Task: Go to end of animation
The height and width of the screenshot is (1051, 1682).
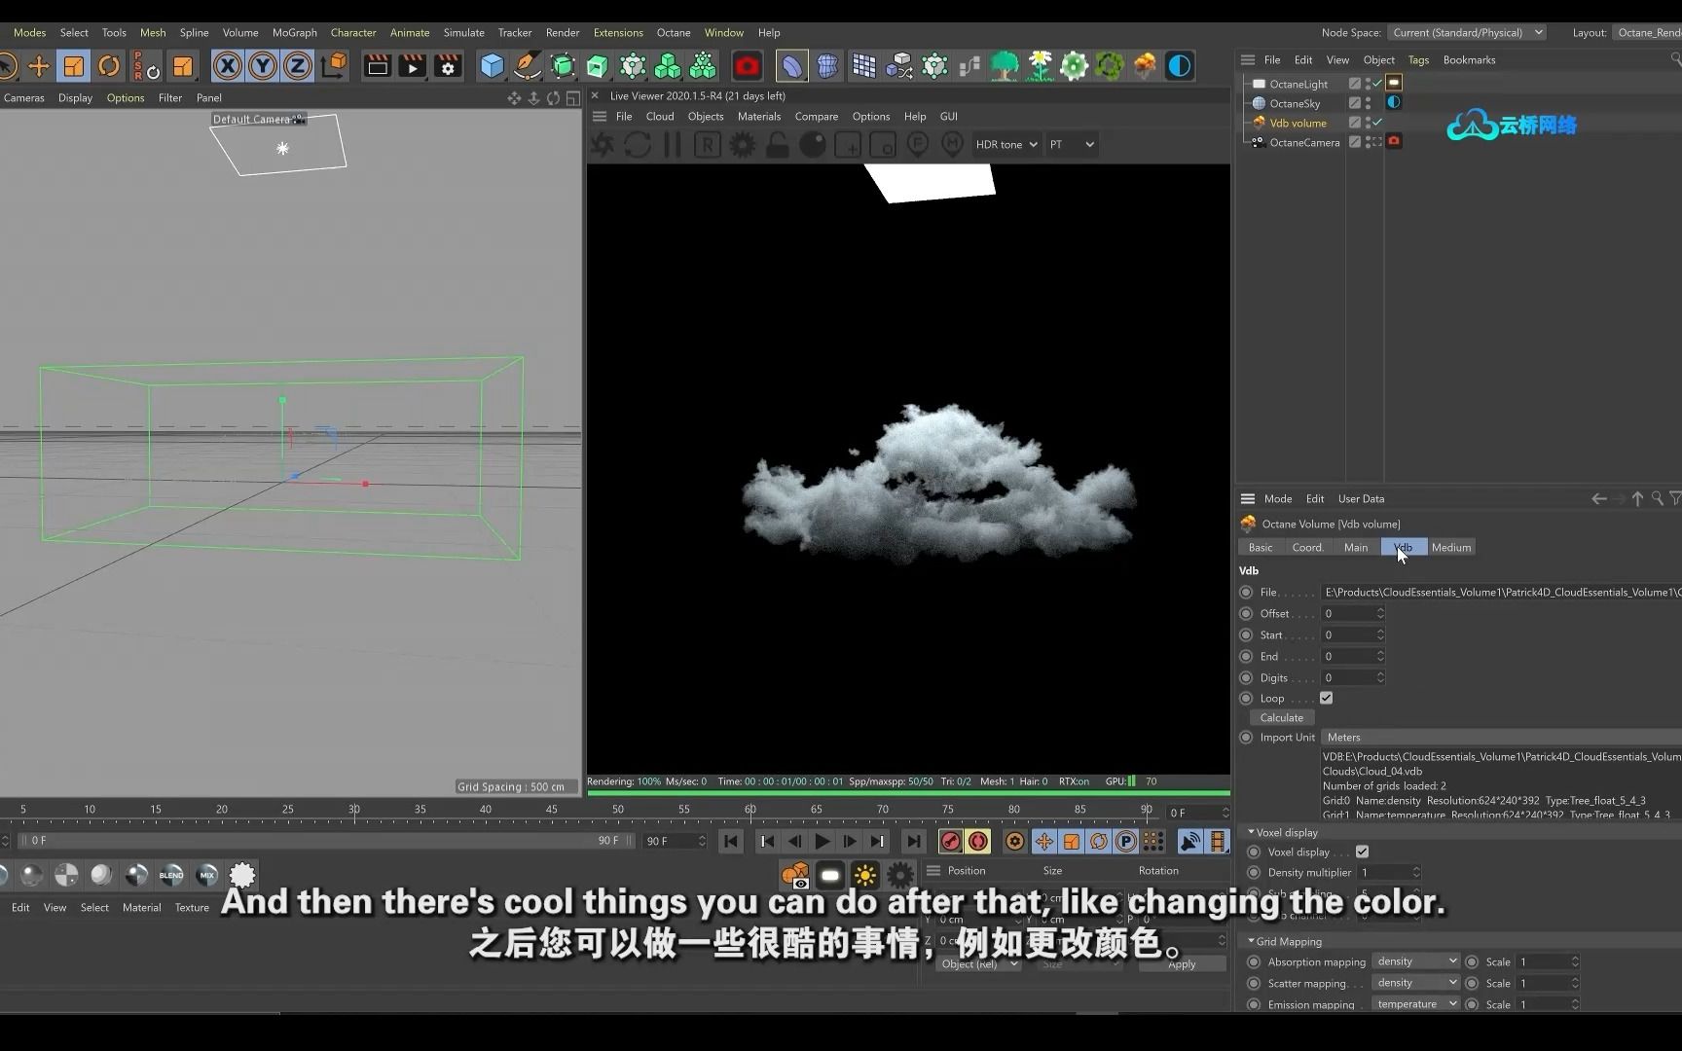Action: (x=913, y=841)
